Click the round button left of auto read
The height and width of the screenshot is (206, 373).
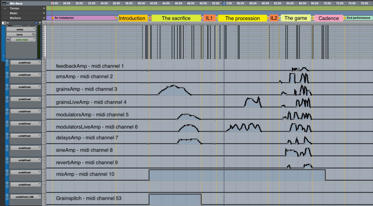[8, 40]
